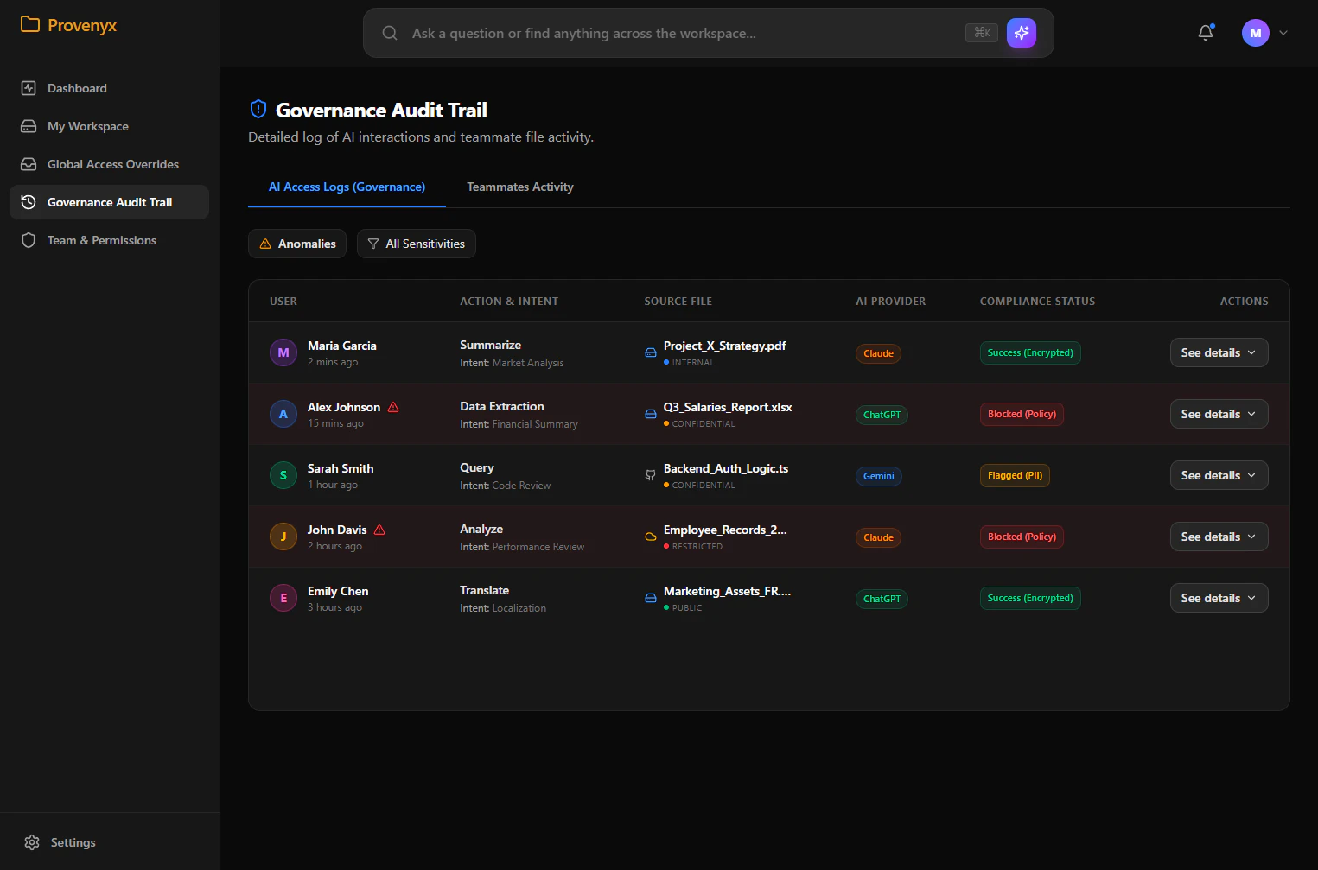The image size is (1318, 870).
Task: Expand See details for Maria Garcia's row
Action: point(1219,352)
